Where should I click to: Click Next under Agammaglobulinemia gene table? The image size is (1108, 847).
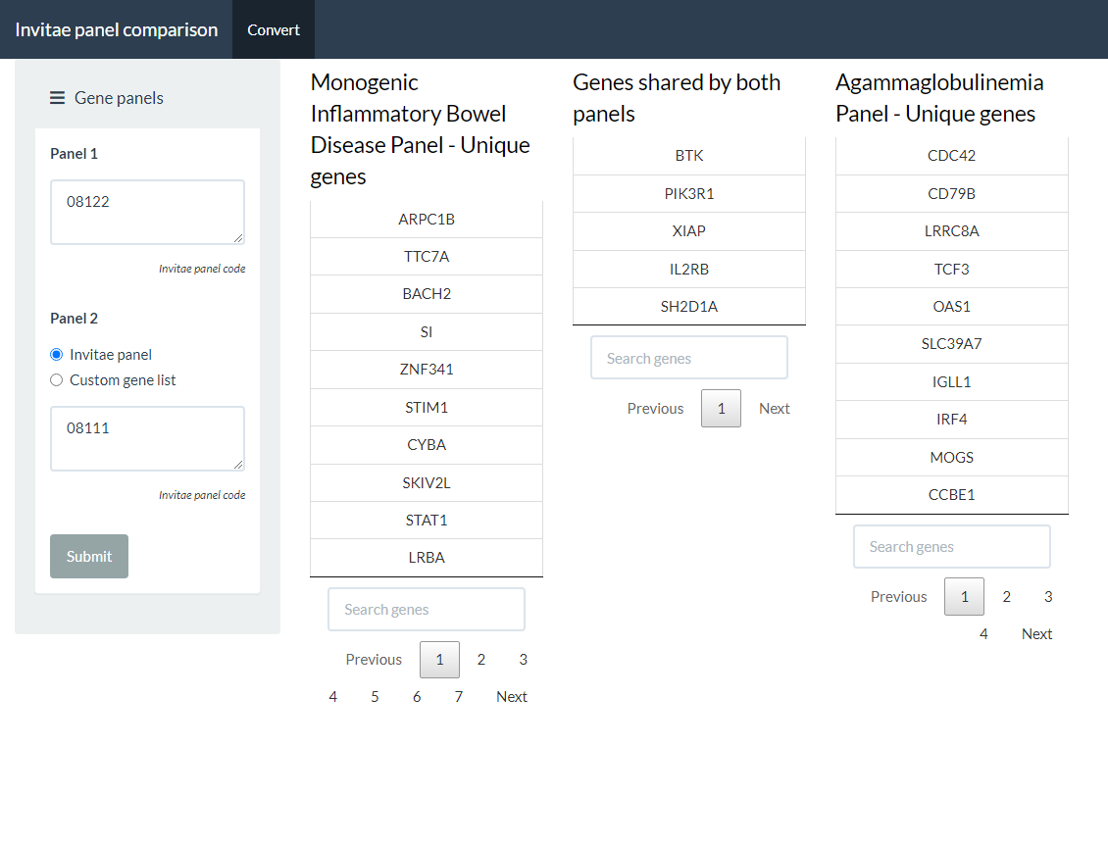(1036, 634)
